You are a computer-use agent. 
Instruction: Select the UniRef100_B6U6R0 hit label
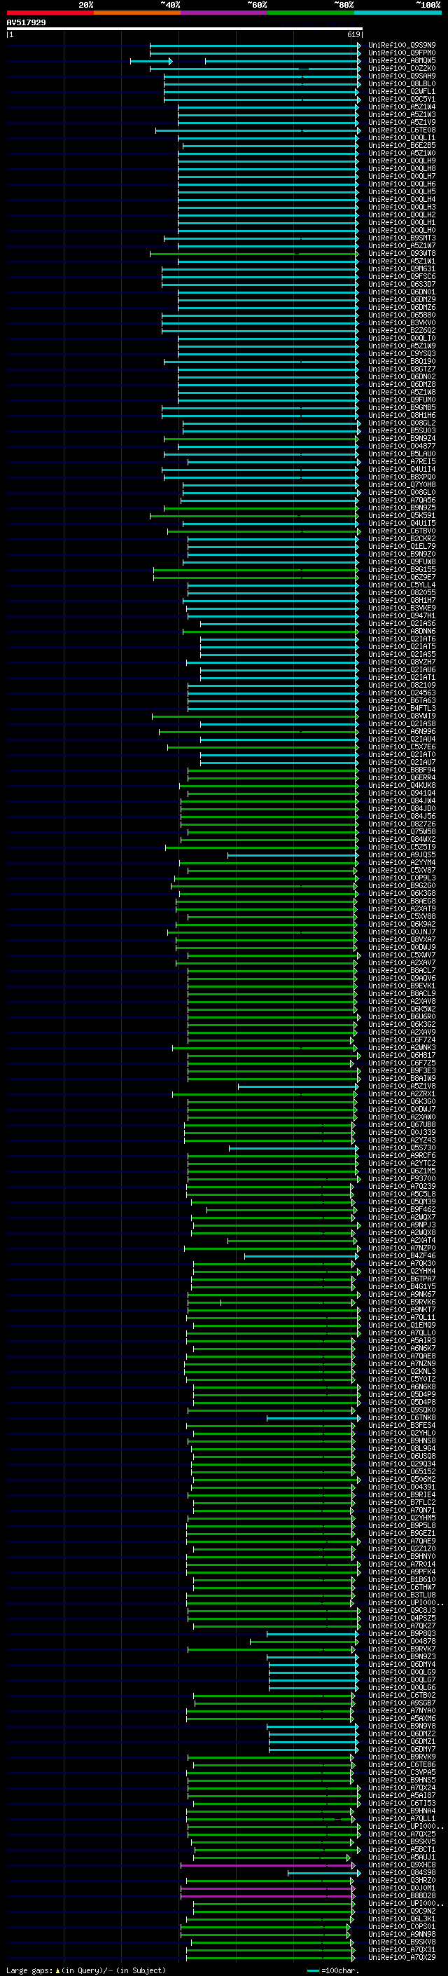tap(402, 1016)
